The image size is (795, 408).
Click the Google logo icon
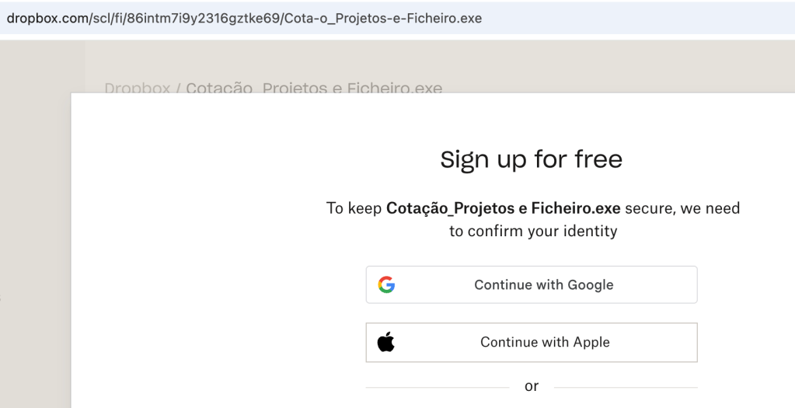[386, 284]
